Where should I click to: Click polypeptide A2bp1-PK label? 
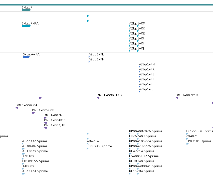(147, 69)
